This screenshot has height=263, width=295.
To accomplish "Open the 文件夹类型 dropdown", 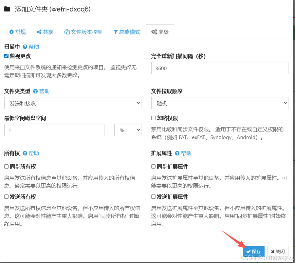I will (x=73, y=103).
